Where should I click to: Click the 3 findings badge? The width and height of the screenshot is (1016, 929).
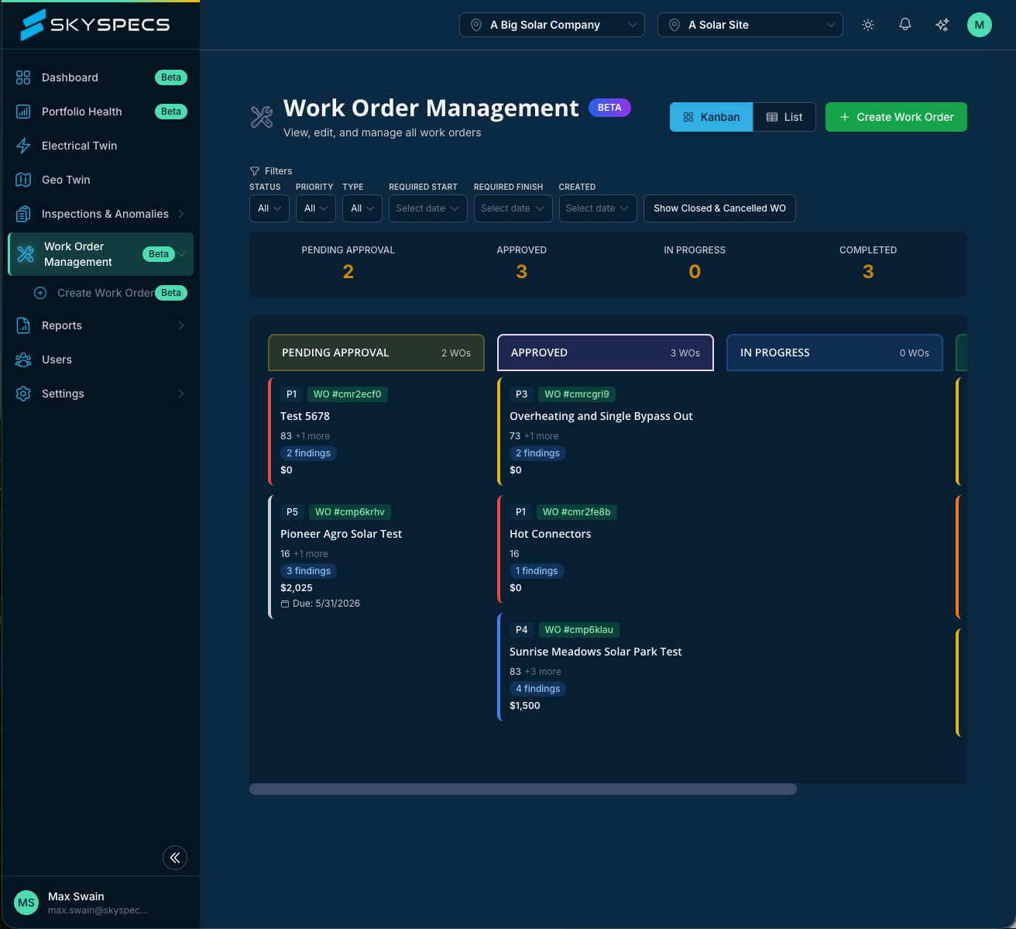[309, 571]
